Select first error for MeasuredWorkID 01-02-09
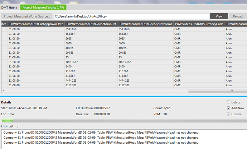 (101, 132)
